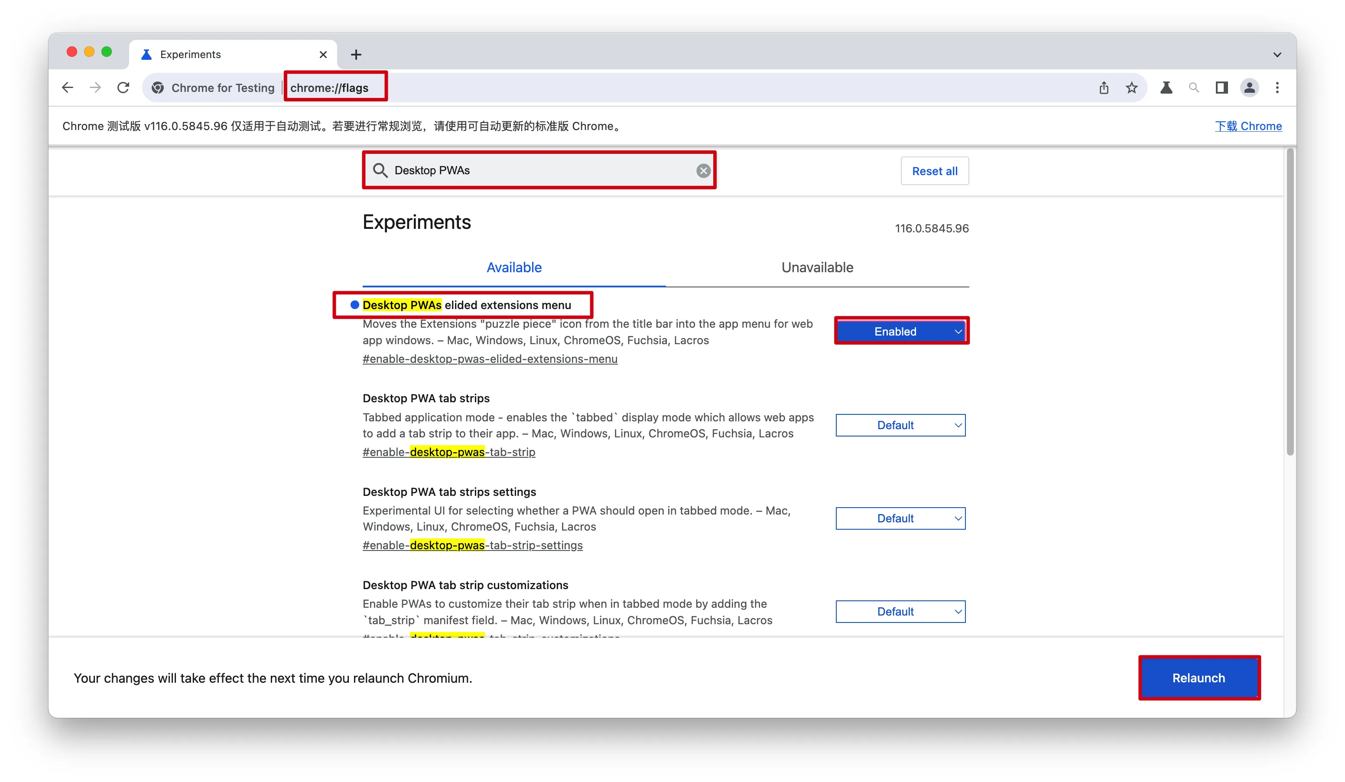
Task: Clear the flags search field
Action: 703,170
